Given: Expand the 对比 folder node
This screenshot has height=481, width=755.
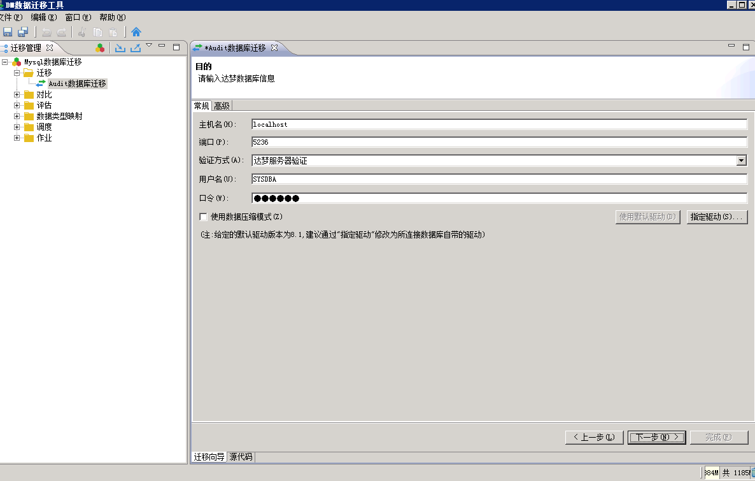Looking at the screenshot, I should pyautogui.click(x=17, y=95).
